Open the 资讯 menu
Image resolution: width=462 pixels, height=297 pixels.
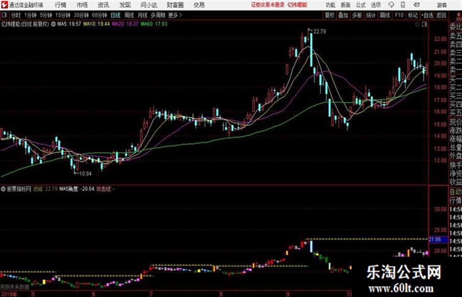[x=104, y=5]
